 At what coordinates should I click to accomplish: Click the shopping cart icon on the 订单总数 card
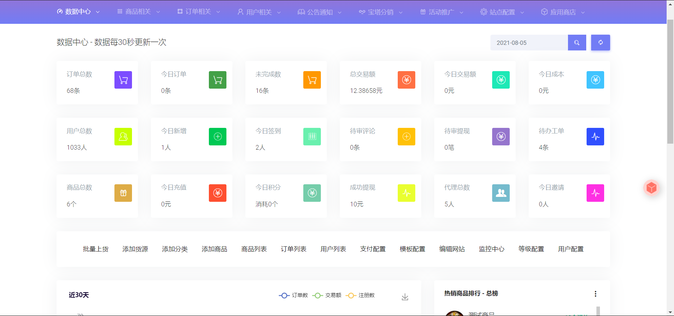click(123, 80)
